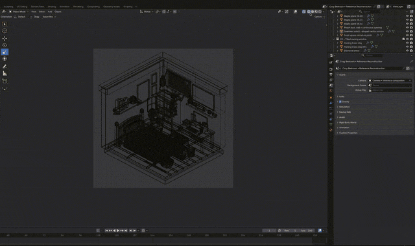This screenshot has height=246, width=415.
Task: Jump to the timeline start frame
Action: (106, 230)
